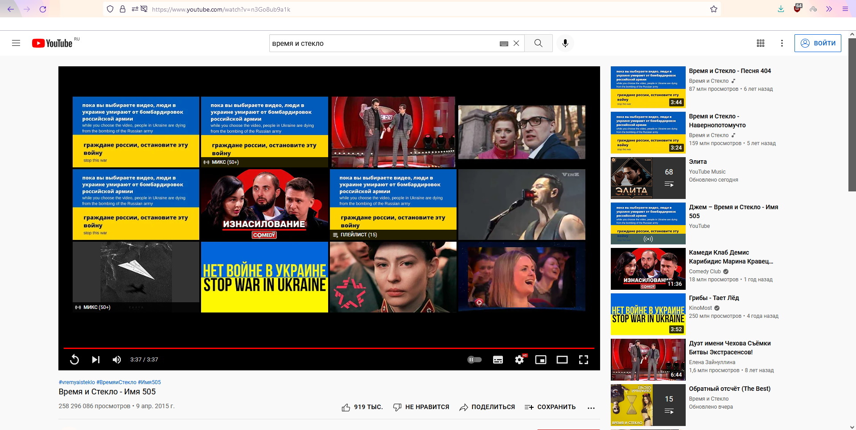Click the extension icon next to ad-blocker
This screenshot has width=856, height=430.
pyautogui.click(x=813, y=9)
